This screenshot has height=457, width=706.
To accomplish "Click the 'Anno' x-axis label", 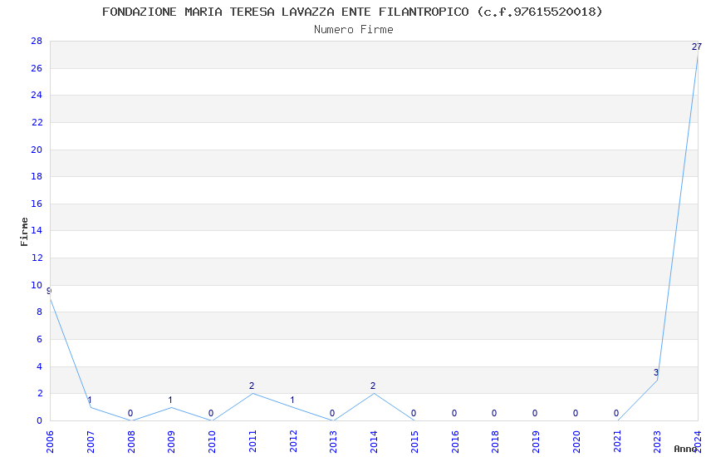I will coord(685,449).
